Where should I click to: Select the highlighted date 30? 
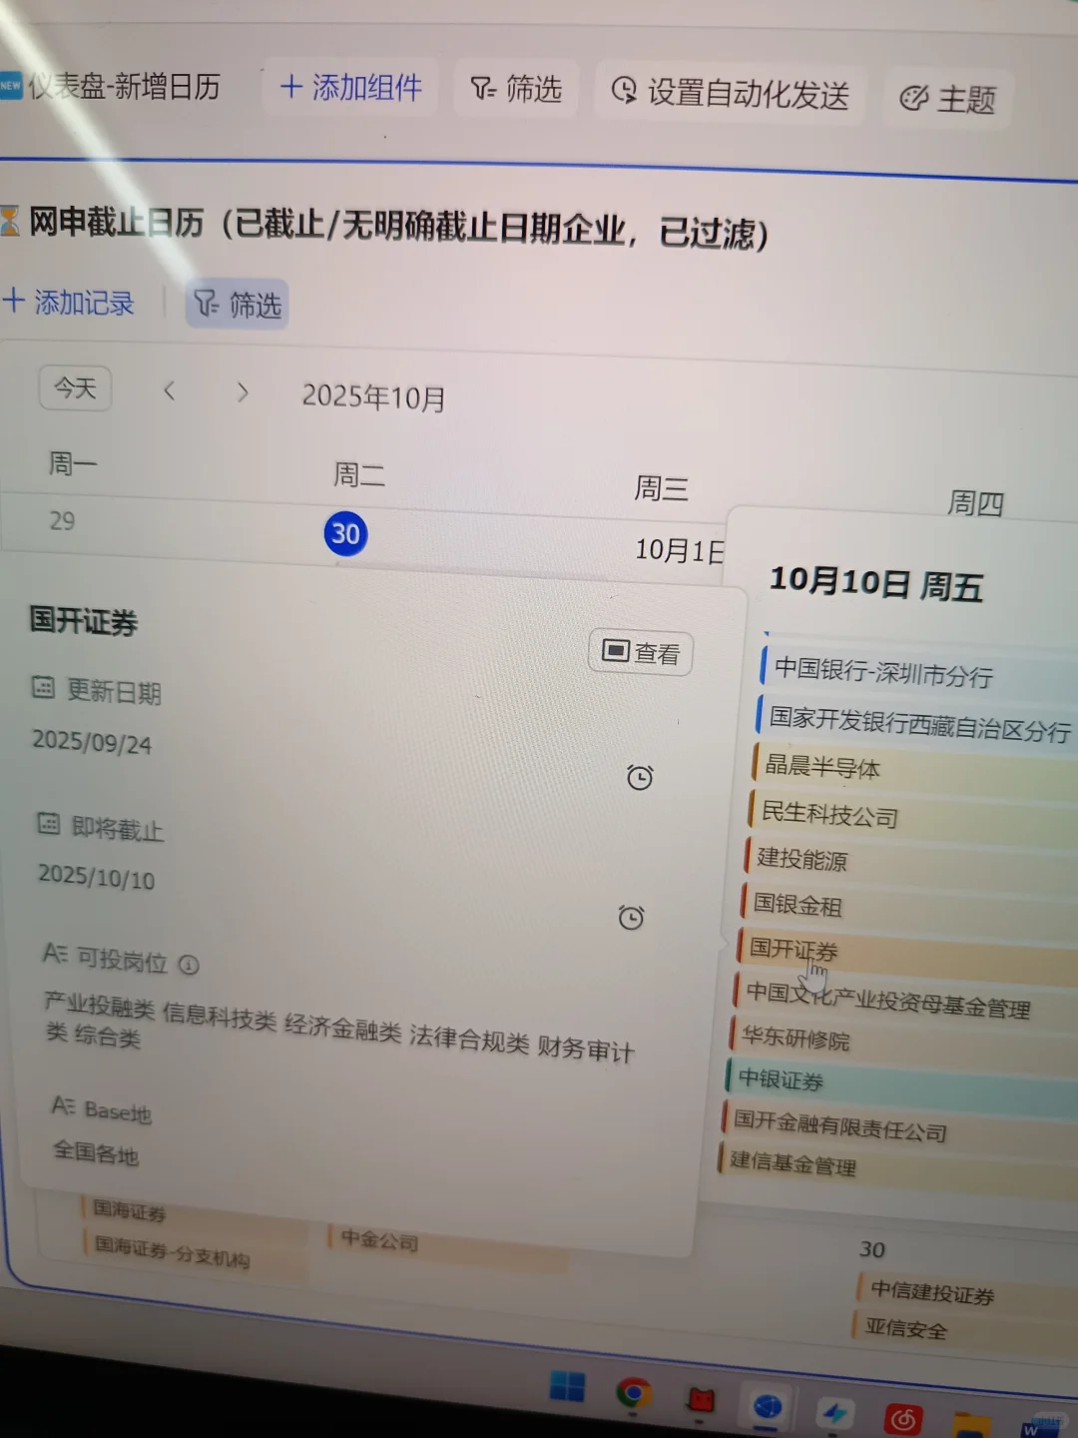[x=345, y=533]
